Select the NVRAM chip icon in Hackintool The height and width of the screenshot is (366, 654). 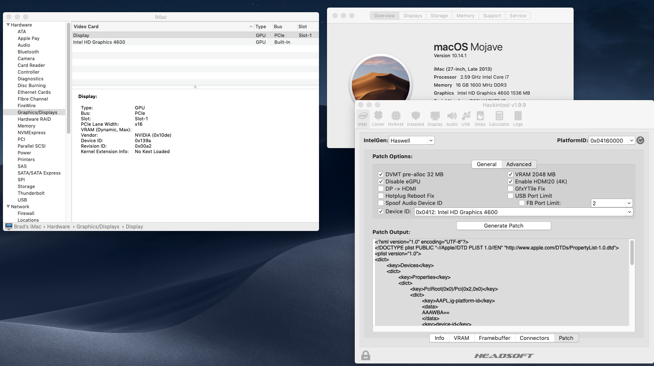point(396,119)
